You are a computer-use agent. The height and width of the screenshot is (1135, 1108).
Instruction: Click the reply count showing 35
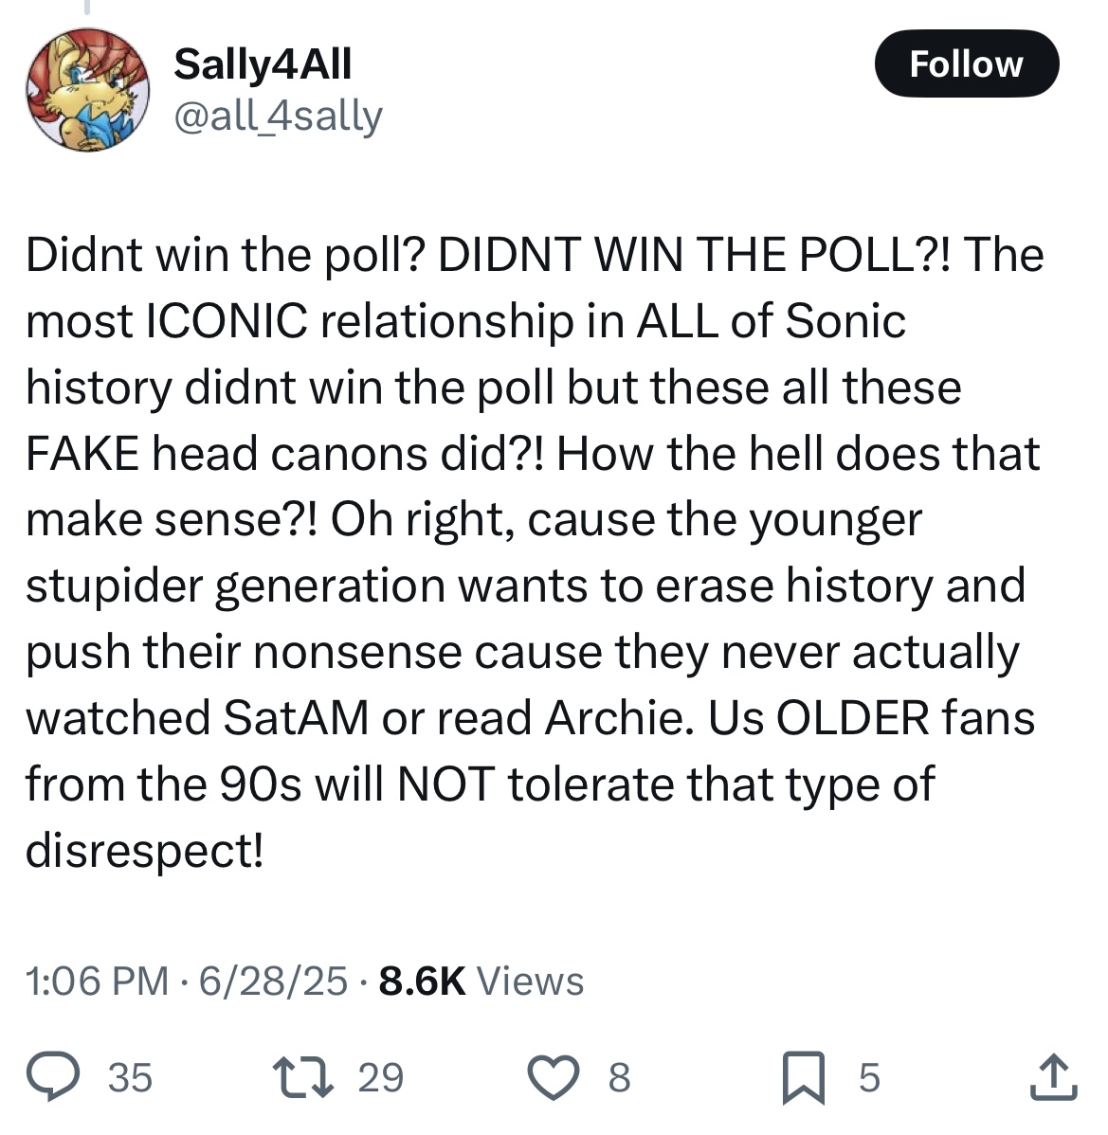click(131, 1077)
